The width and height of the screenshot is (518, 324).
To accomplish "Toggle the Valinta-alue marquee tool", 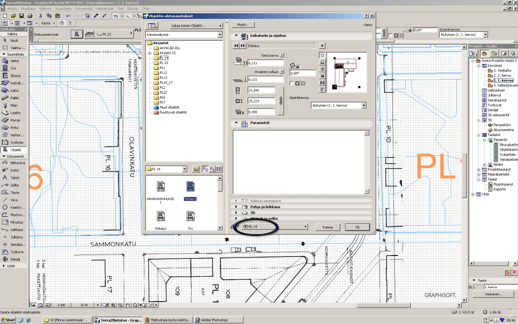I will pyautogui.click(x=13, y=48).
